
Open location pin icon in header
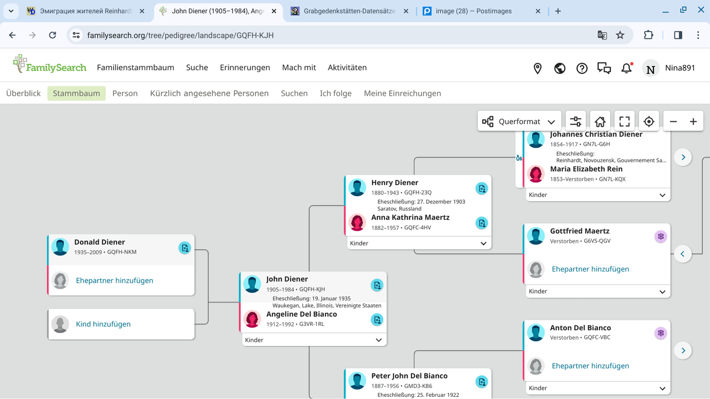pos(537,68)
